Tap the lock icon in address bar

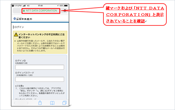(24, 11)
